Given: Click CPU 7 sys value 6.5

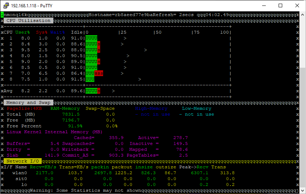Looking at the screenshot, I should [43, 73].
